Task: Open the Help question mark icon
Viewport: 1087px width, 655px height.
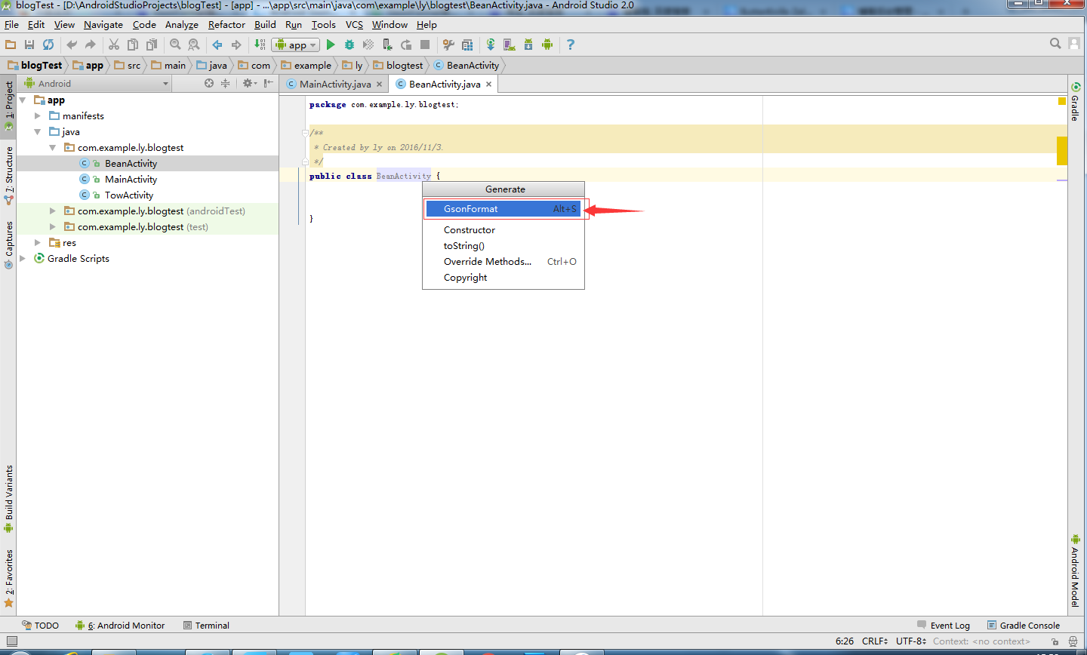Action: [571, 45]
